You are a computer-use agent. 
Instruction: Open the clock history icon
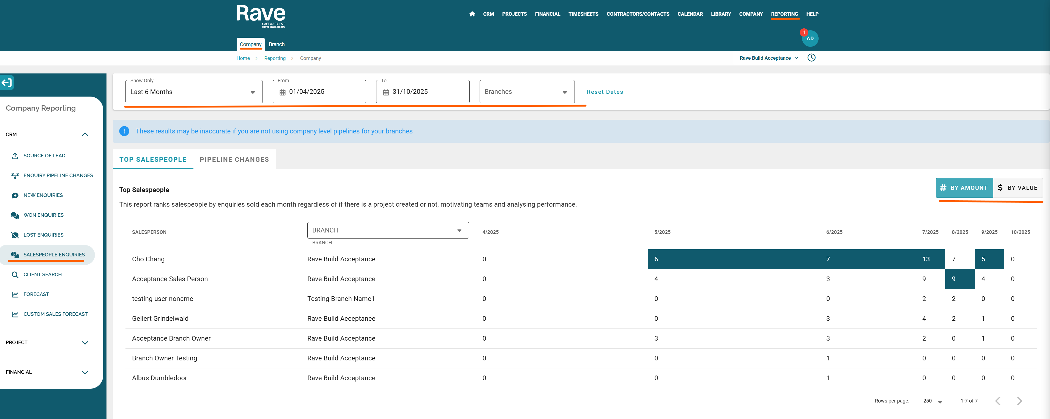811,58
